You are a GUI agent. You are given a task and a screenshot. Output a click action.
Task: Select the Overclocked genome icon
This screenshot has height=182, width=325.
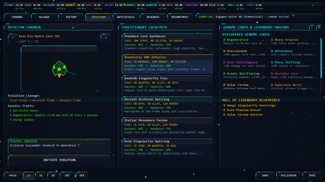coord(224,51)
